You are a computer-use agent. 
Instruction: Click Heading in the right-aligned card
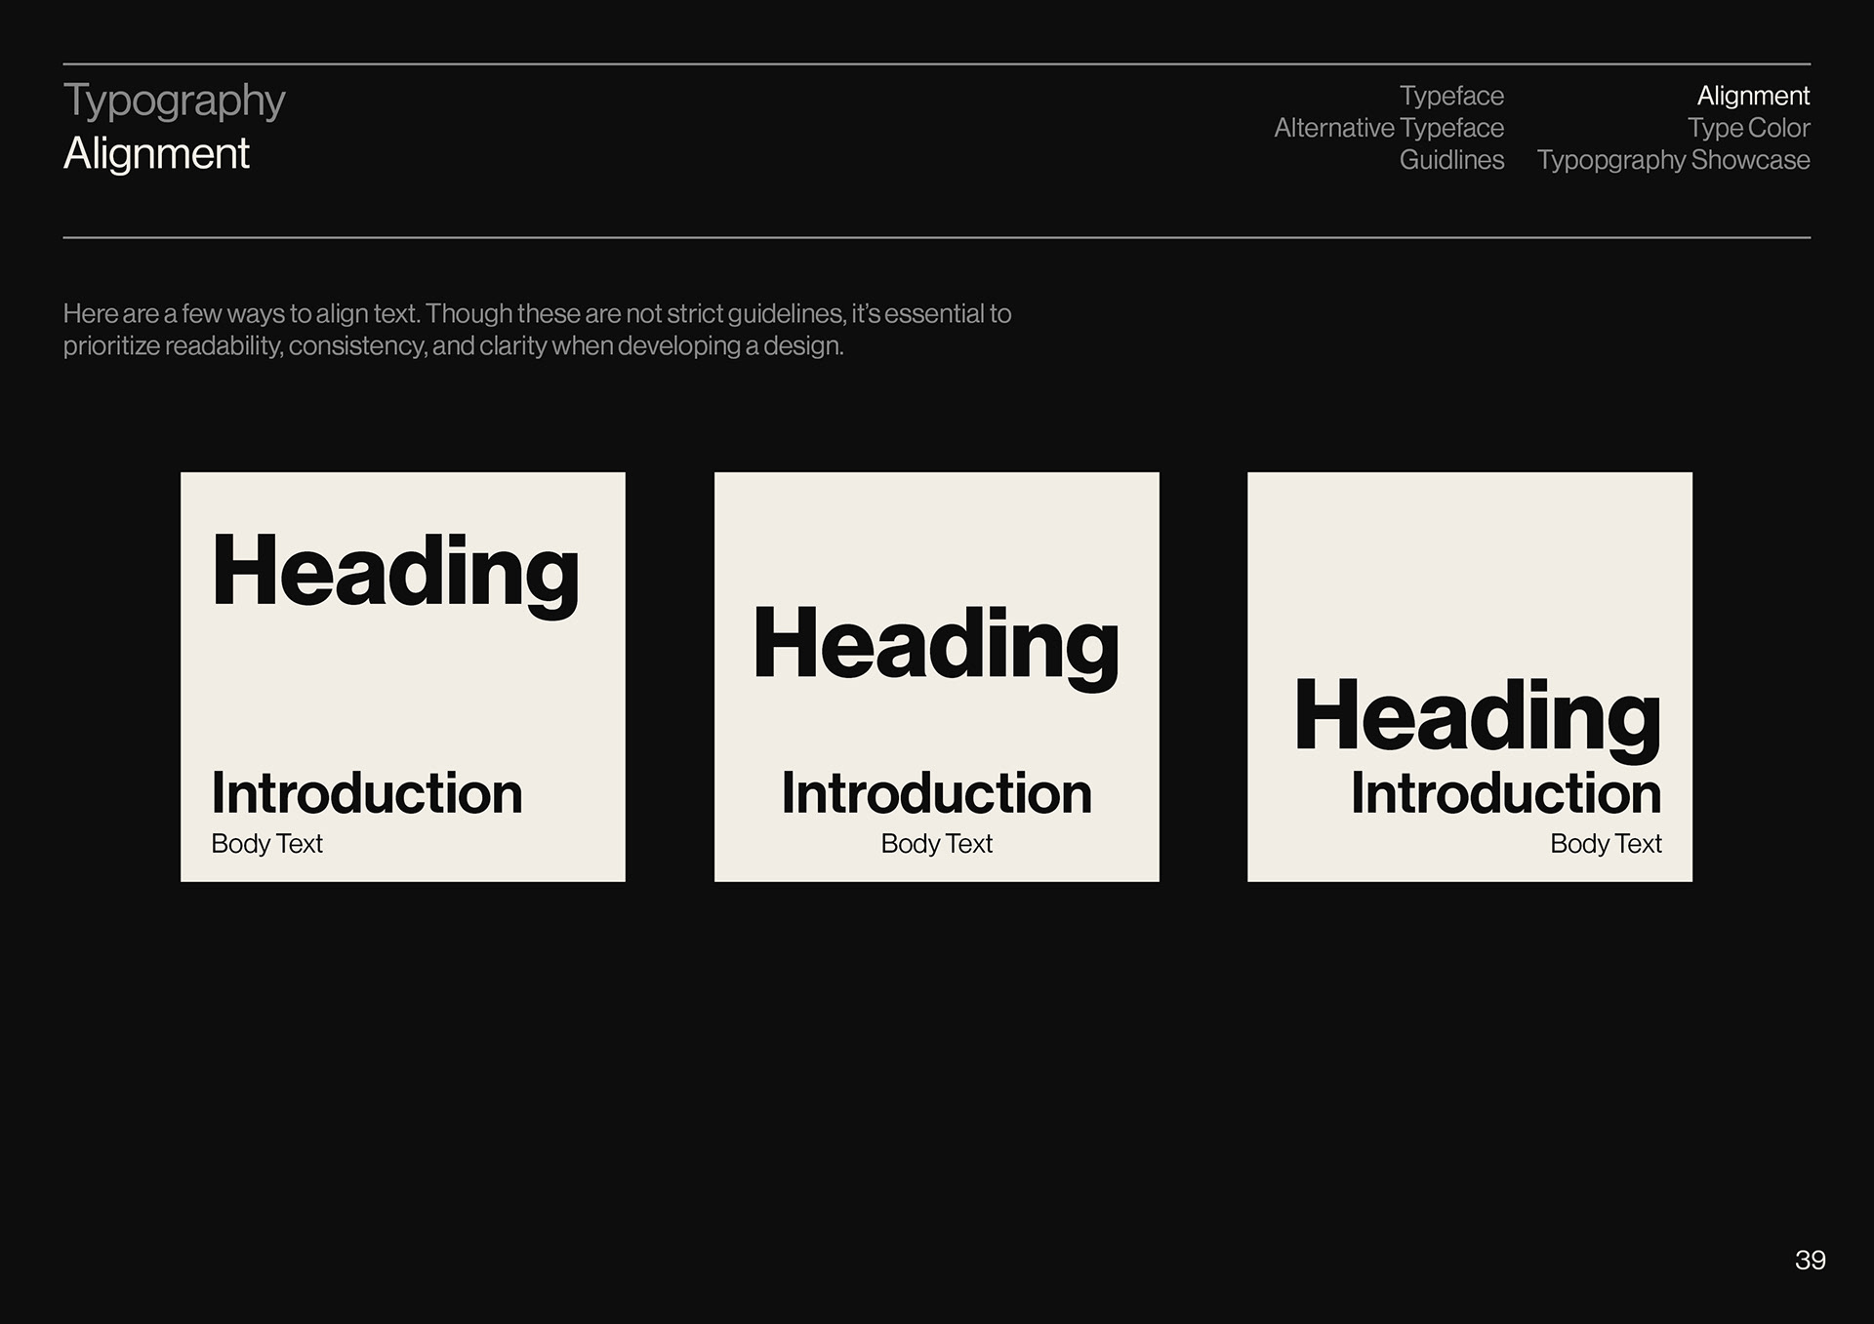point(1477,716)
